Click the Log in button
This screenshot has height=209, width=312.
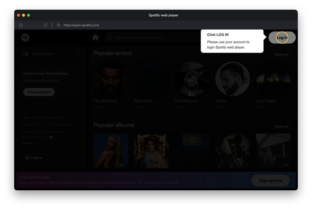click(282, 37)
